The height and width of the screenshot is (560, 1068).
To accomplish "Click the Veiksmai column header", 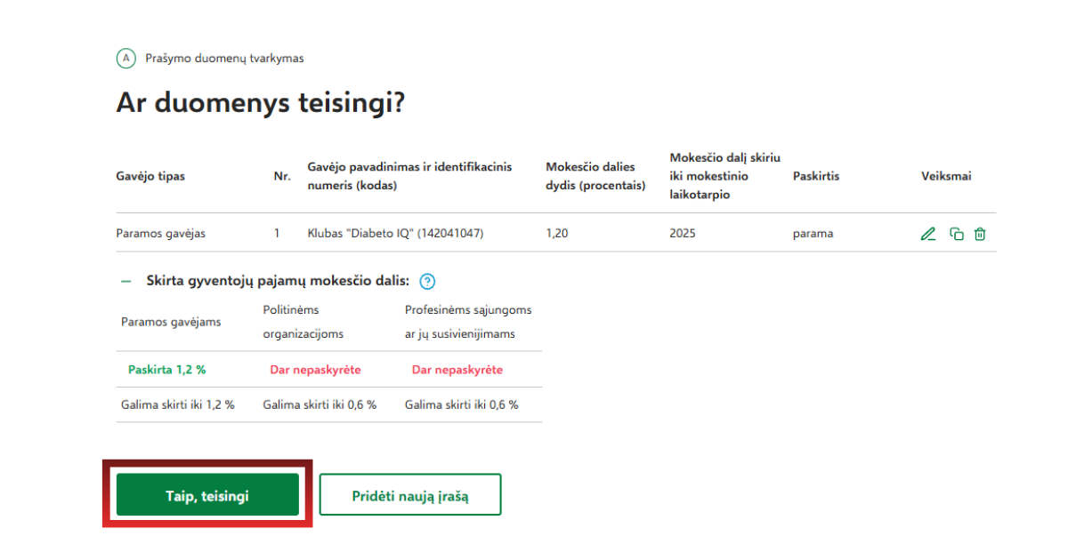I will (x=945, y=176).
